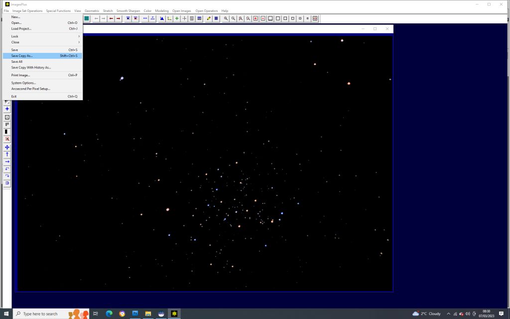Click the first magnifier zoom icon
This screenshot has width=510, height=319.
(x=226, y=18)
